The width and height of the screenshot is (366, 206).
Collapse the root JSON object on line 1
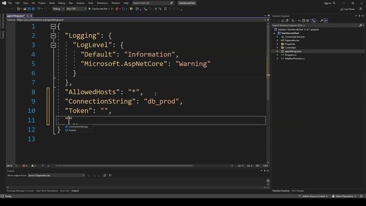pos(53,26)
